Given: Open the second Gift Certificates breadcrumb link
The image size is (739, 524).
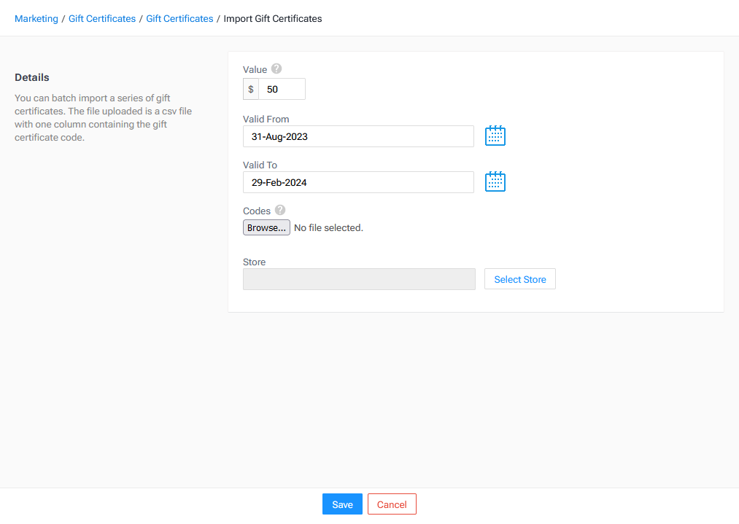Looking at the screenshot, I should [x=179, y=18].
